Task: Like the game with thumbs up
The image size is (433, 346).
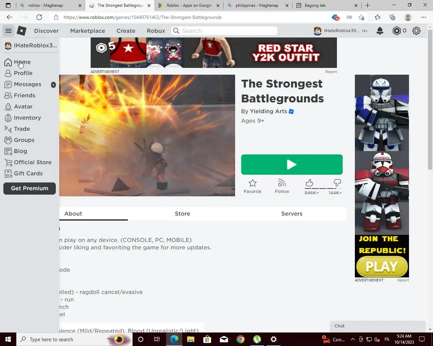Action: (x=309, y=183)
